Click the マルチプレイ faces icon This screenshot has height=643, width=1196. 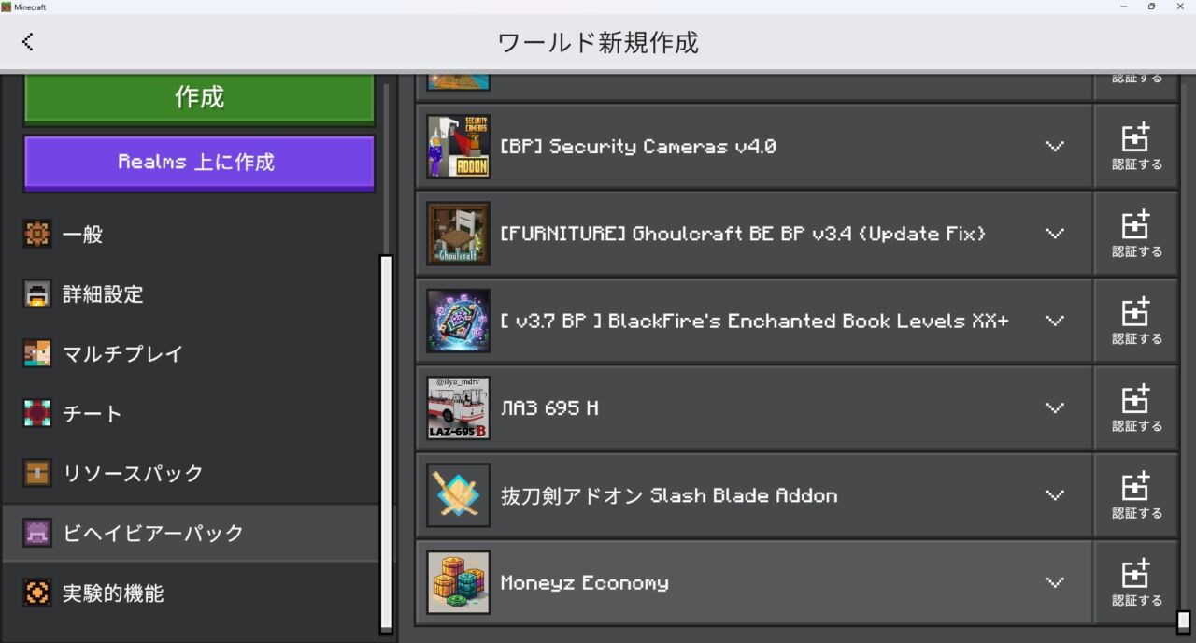[37, 354]
